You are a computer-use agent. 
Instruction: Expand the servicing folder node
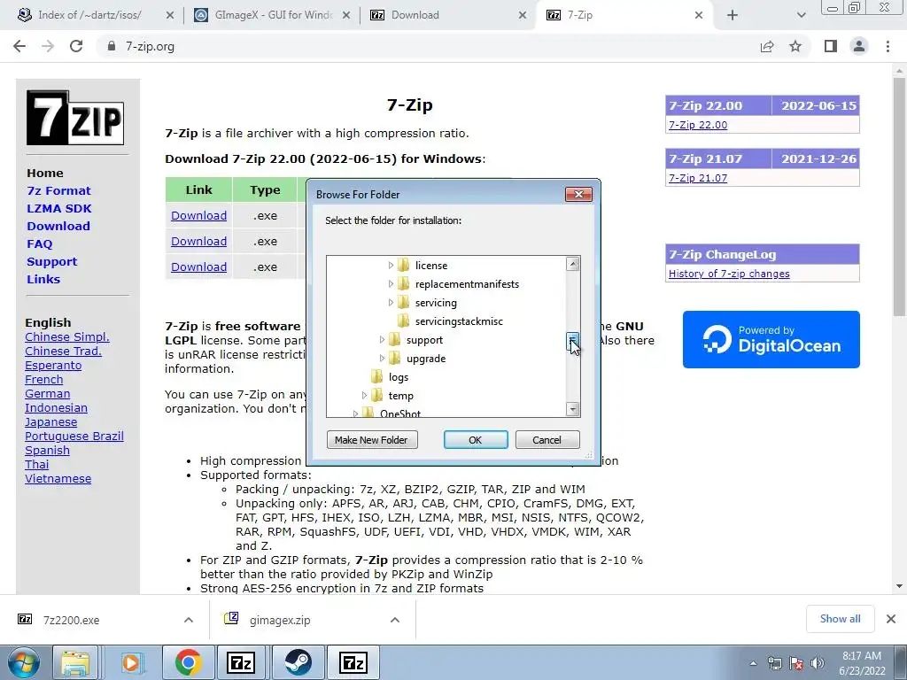click(x=391, y=303)
